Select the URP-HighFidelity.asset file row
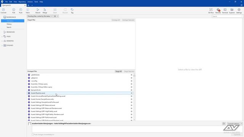Screen dimensions: 244x137 (x=80, y=112)
